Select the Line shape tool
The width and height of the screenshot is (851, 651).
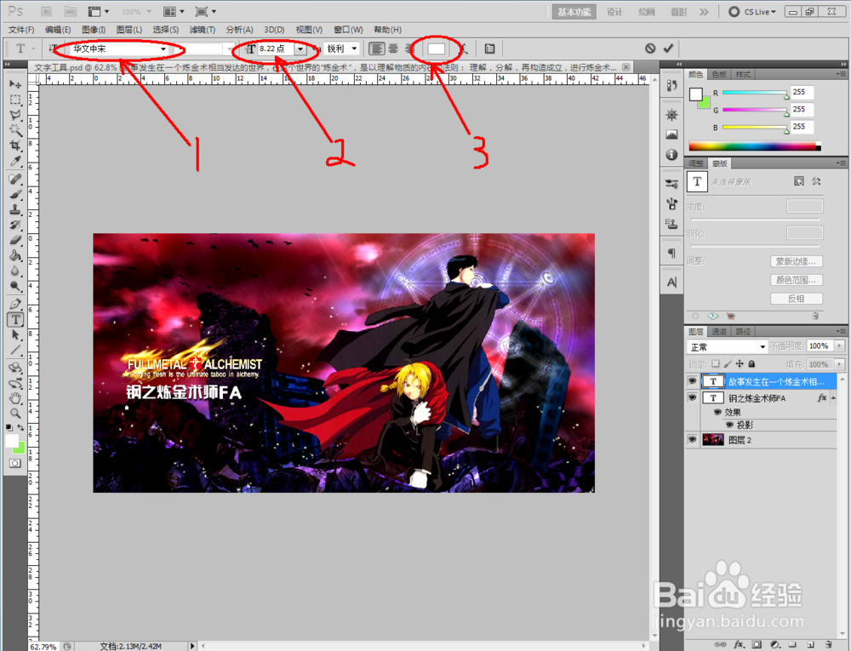[15, 350]
